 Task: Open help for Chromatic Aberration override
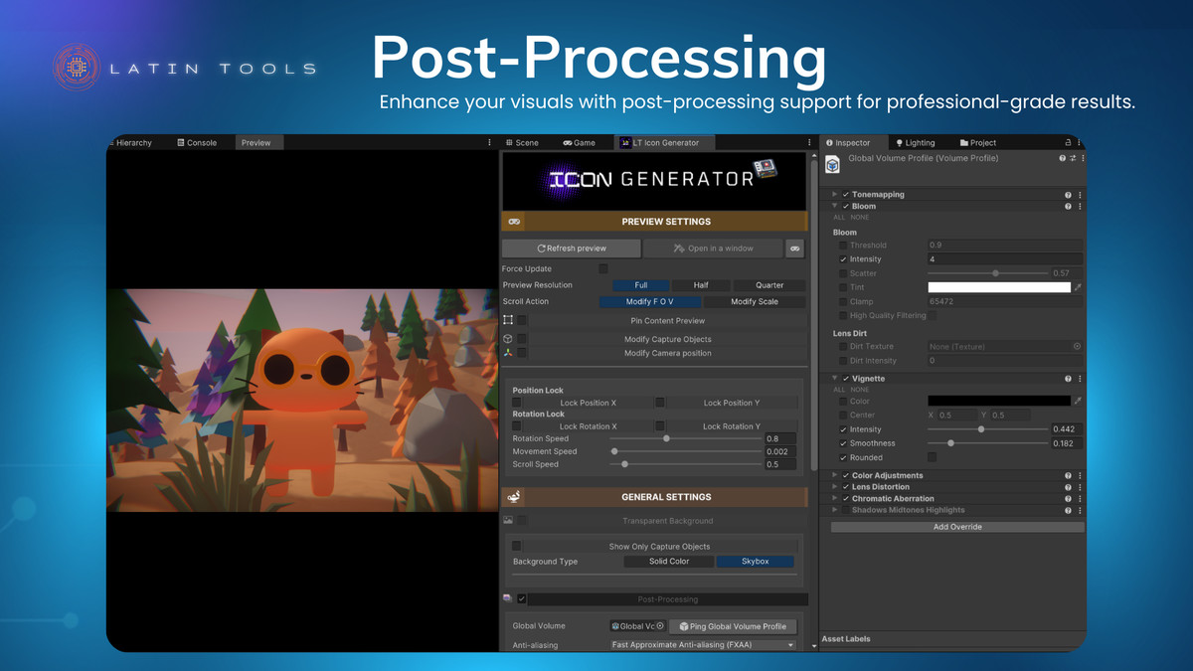tap(1069, 499)
